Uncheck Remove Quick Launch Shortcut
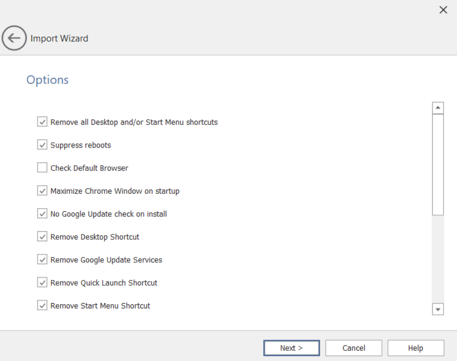 [x=42, y=283]
